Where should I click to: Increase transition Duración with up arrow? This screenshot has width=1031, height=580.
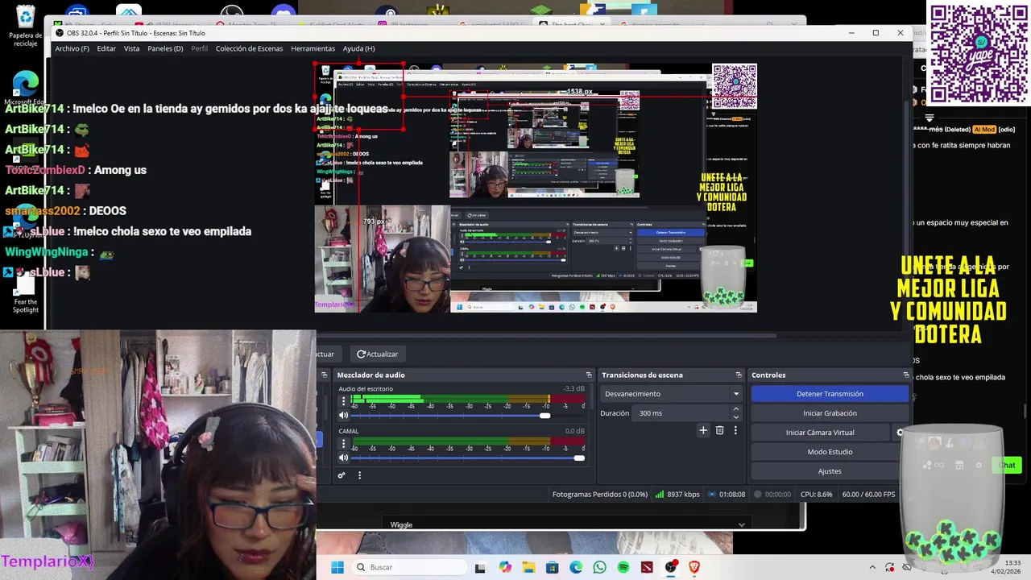click(735, 409)
